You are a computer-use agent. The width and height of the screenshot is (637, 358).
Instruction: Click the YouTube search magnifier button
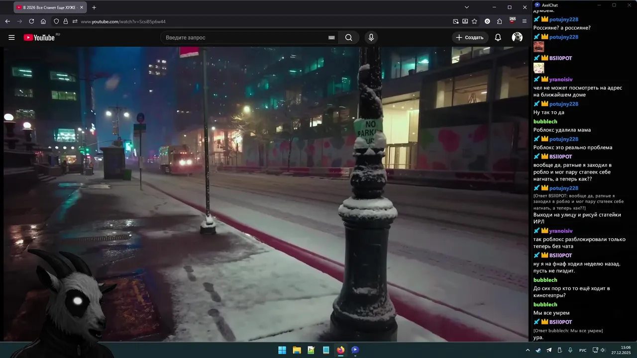click(x=348, y=37)
